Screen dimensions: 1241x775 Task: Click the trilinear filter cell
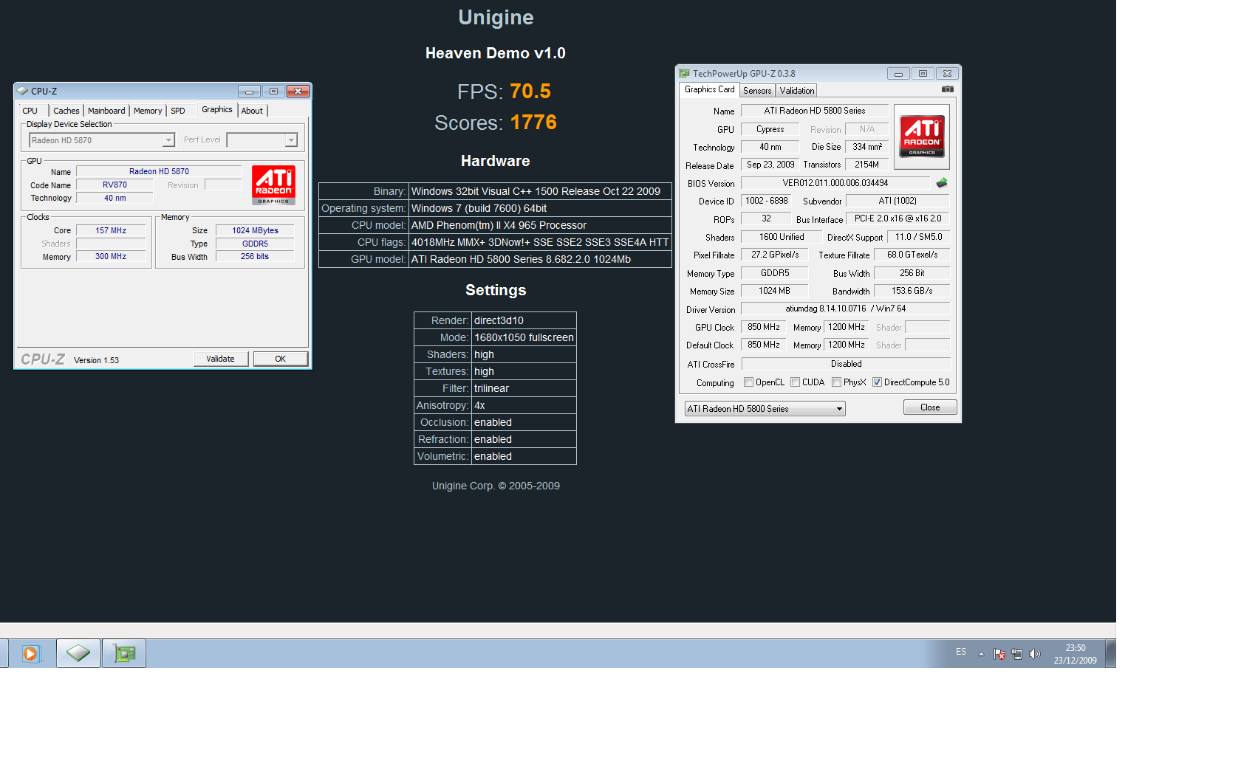pyautogui.click(x=524, y=388)
